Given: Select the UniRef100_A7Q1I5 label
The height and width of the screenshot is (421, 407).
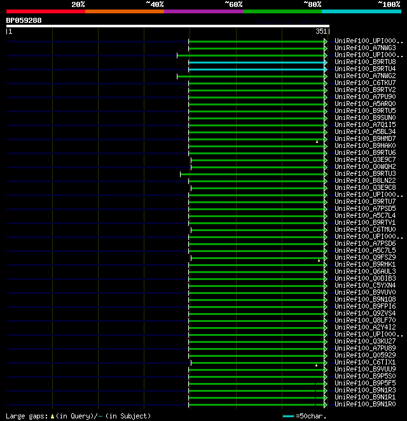Looking at the screenshot, I should tap(365, 124).
